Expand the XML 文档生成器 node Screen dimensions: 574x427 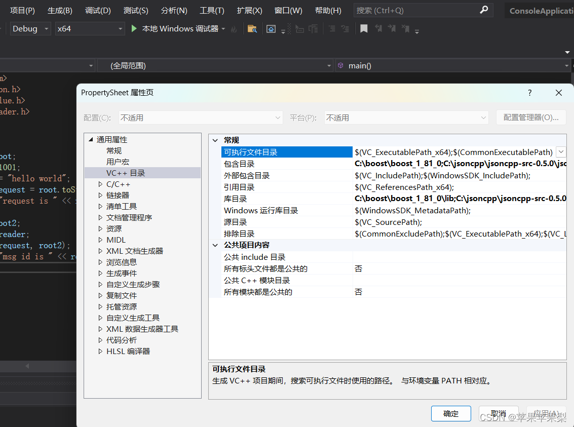coord(100,251)
